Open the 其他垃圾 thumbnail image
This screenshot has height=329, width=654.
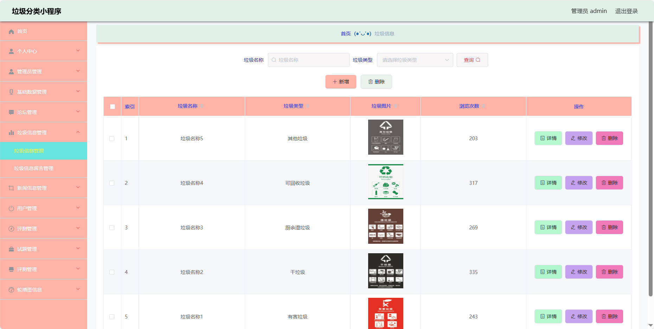tap(385, 137)
